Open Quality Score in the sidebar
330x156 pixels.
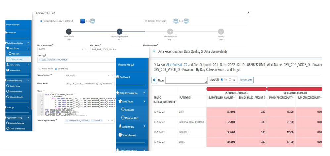pos(15,86)
